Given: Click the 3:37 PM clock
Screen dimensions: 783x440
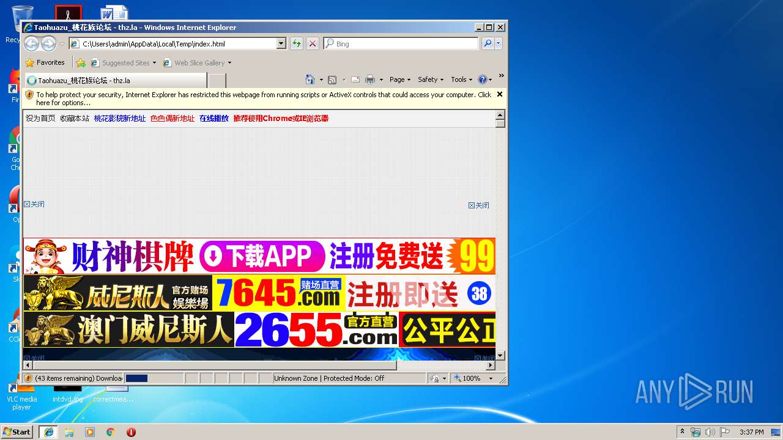Looking at the screenshot, I should (x=751, y=432).
